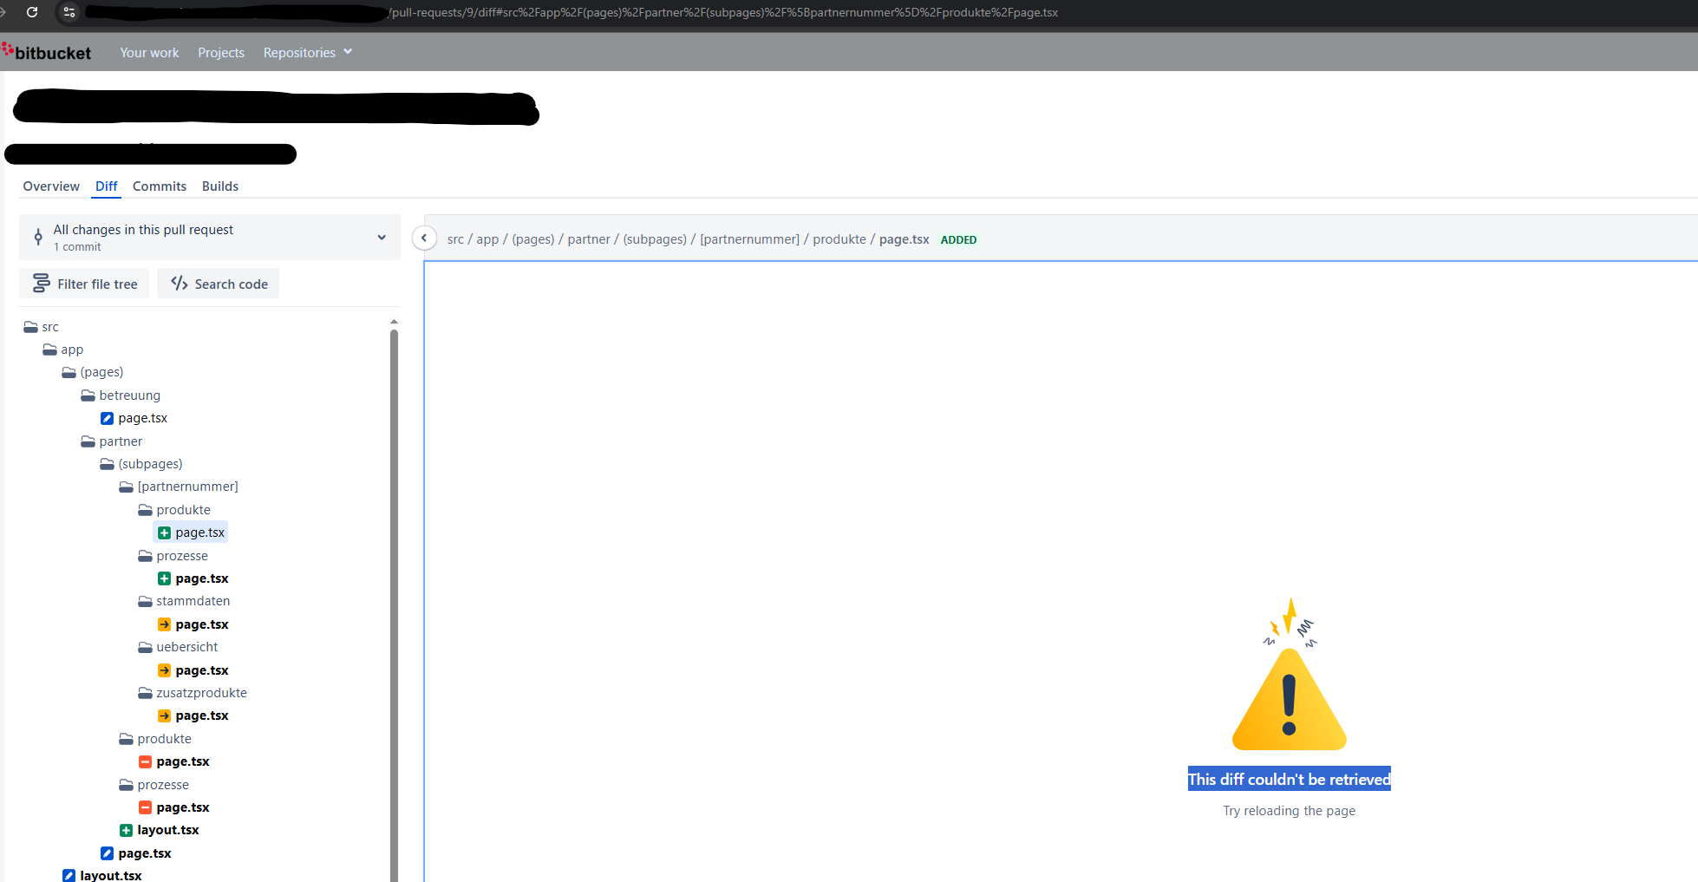Click the moved icon of stammdaten page.tsx
The height and width of the screenshot is (882, 1698).
(164, 624)
